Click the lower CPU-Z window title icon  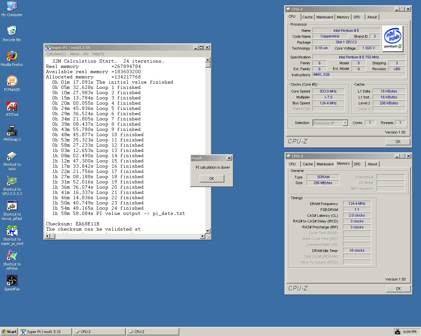pyautogui.click(x=288, y=156)
